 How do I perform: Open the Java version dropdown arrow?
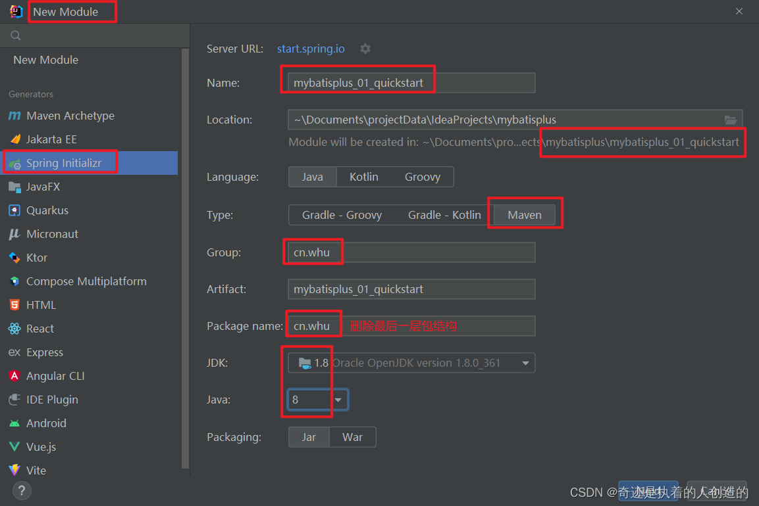[338, 400]
